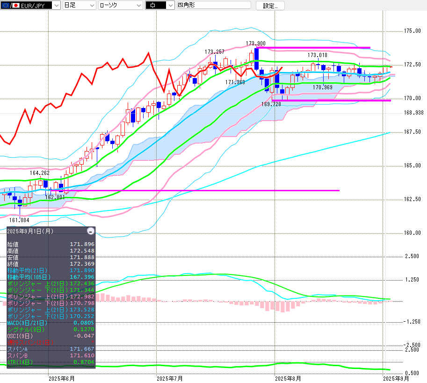
Task: Click the MACD(9日/21日) label
Action: tap(27, 323)
